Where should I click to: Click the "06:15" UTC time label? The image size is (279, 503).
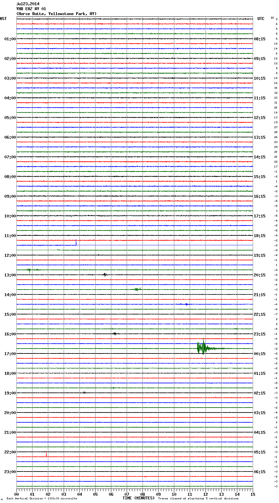260,472
